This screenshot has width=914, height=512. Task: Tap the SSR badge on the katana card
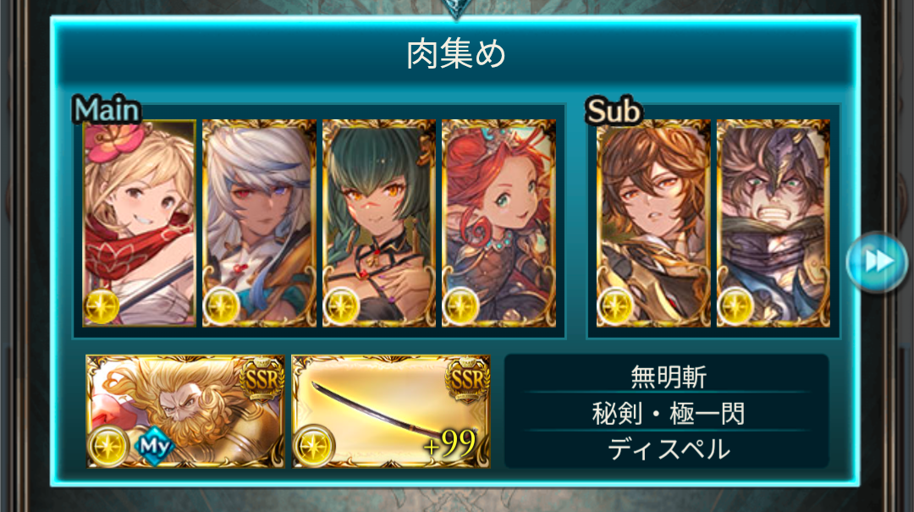tap(467, 380)
